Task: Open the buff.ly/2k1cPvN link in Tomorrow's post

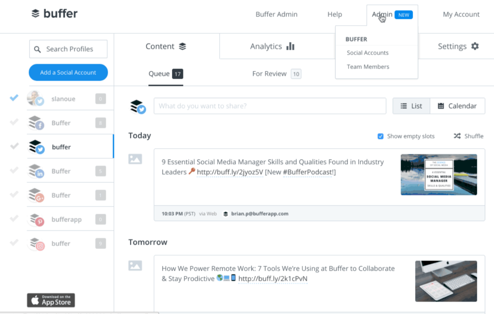Action: 273,279
